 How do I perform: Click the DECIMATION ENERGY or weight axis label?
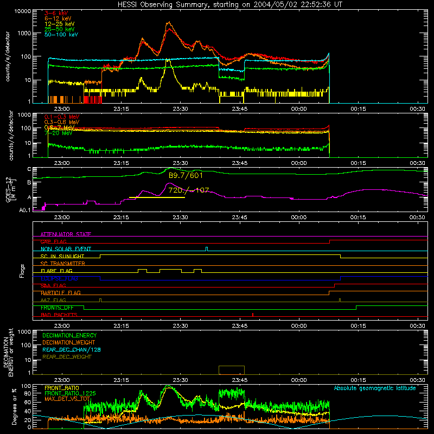coord(8,352)
